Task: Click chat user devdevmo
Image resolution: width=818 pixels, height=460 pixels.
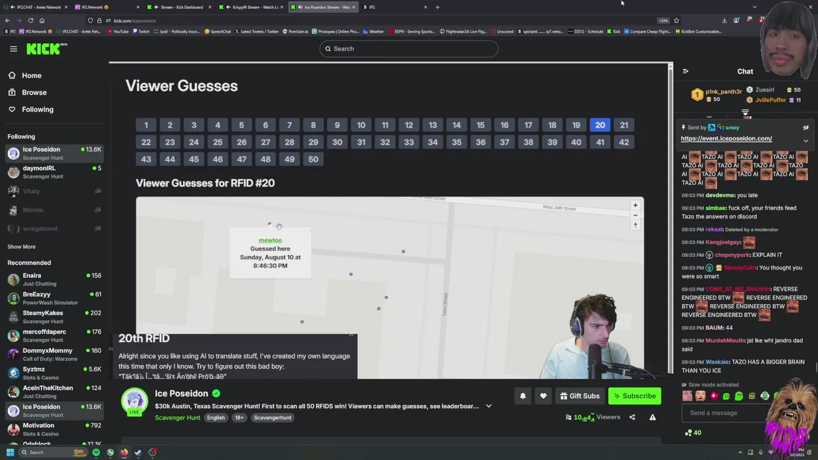Action: [720, 195]
